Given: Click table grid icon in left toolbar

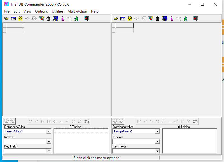Looking at the screenshot, I should (x=13, y=18).
